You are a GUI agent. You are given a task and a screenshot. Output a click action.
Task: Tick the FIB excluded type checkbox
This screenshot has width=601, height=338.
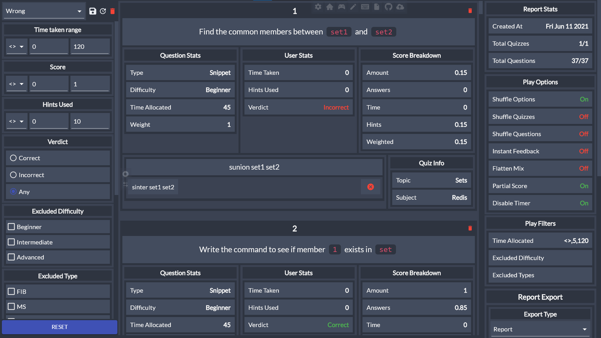click(11, 291)
